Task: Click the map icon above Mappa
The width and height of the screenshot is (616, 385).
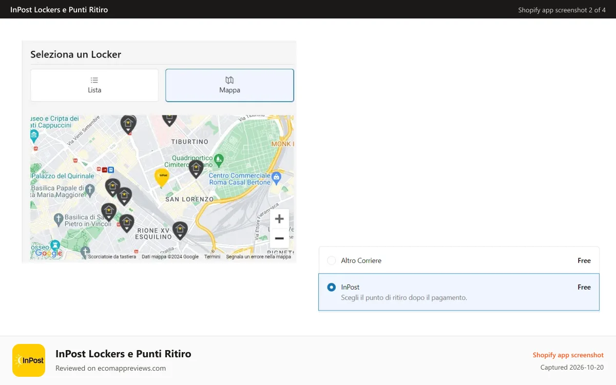Action: [229, 80]
